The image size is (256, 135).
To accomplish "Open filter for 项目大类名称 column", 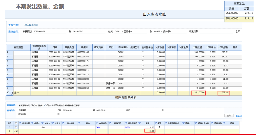I will pyautogui.click(x=196, y=123).
